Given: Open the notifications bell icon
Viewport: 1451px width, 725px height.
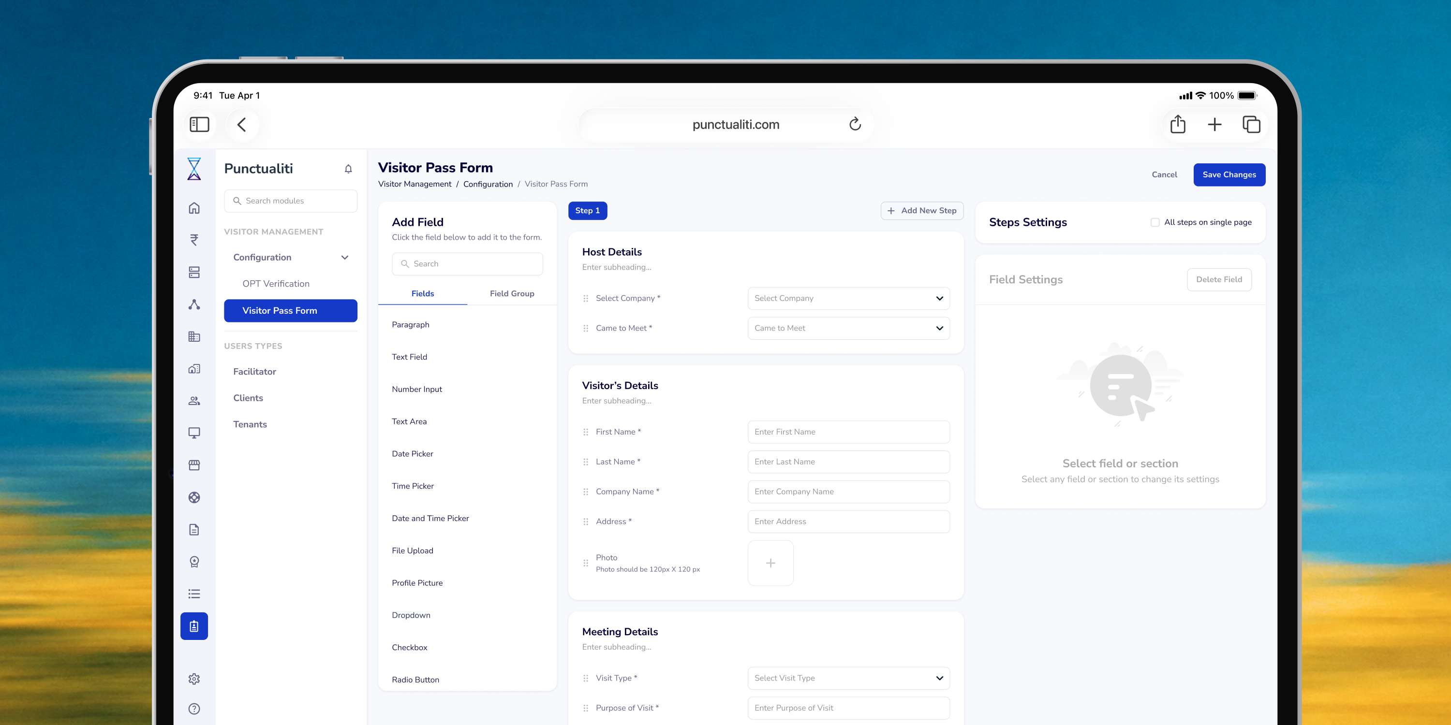Looking at the screenshot, I should coord(348,169).
